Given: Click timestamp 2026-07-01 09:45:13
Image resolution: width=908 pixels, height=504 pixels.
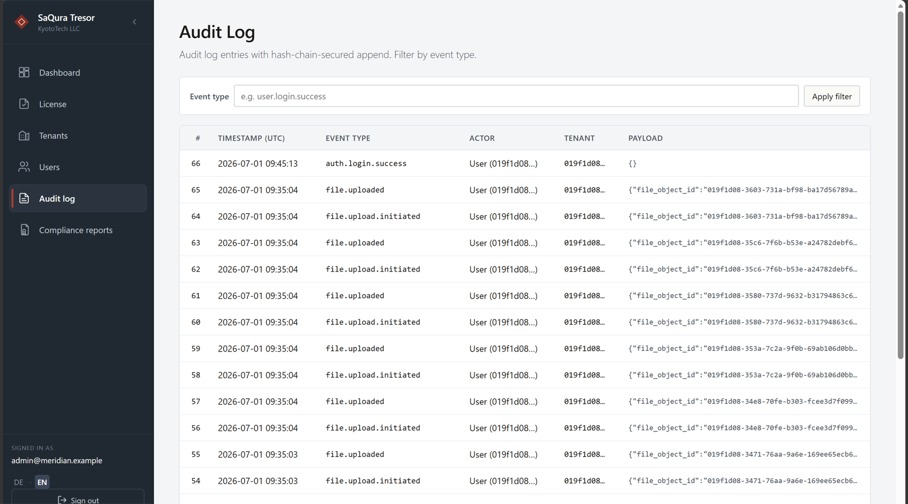Looking at the screenshot, I should pos(258,163).
